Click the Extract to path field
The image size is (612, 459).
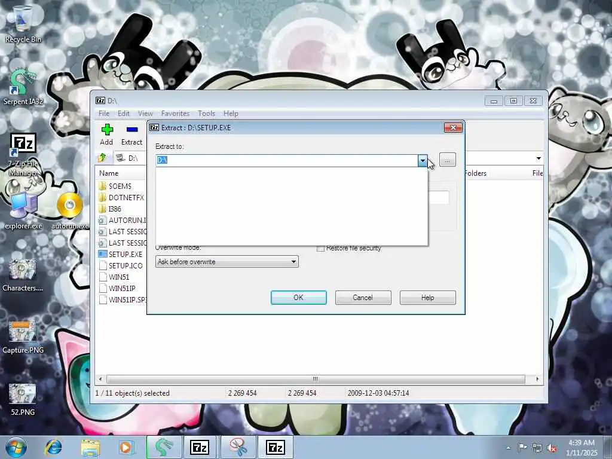tap(286, 160)
